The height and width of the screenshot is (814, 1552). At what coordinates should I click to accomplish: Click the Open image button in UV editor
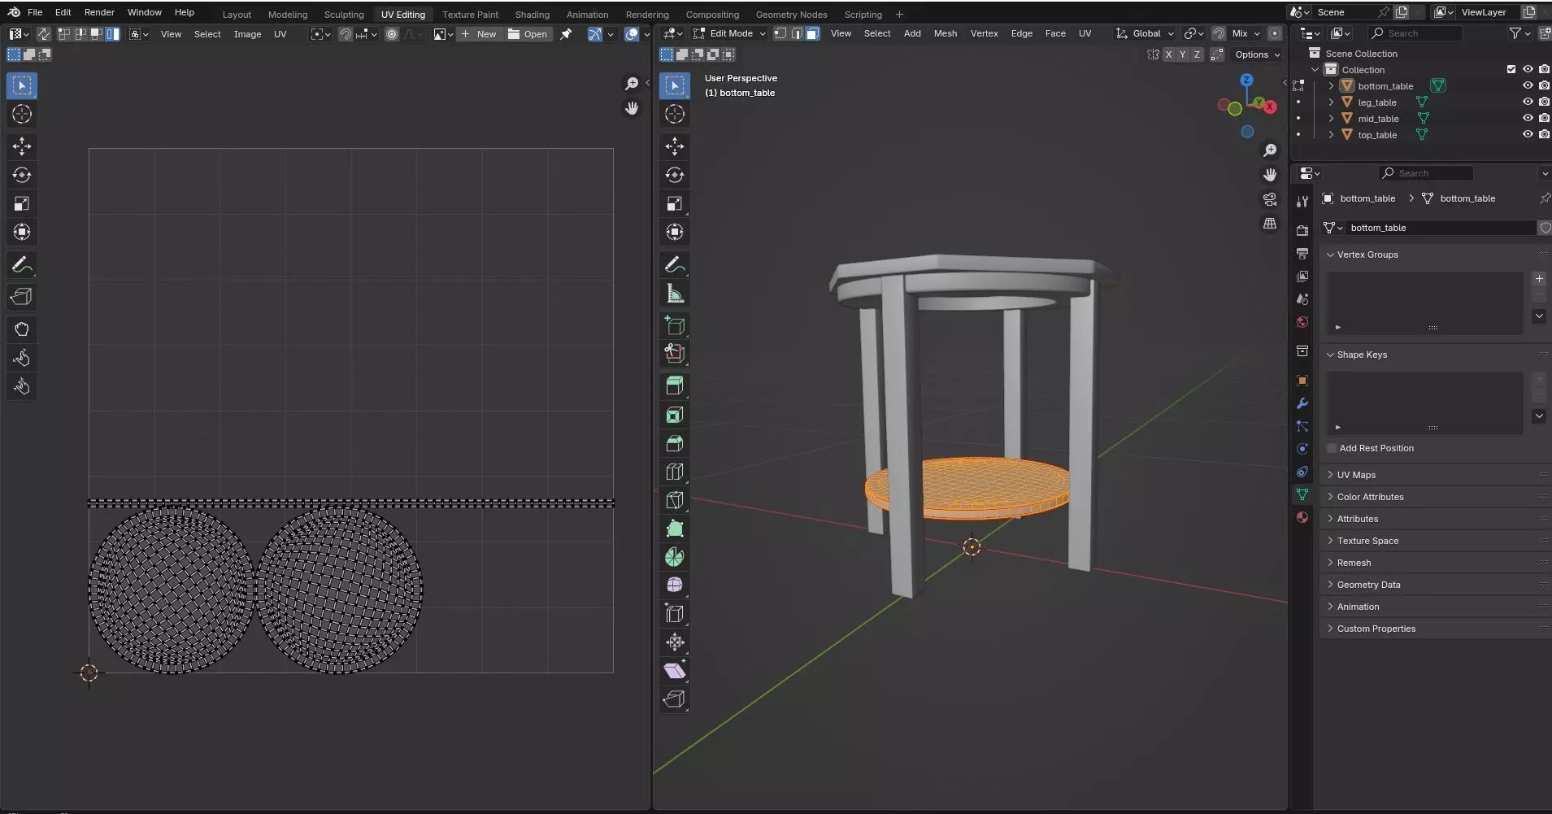pos(528,34)
